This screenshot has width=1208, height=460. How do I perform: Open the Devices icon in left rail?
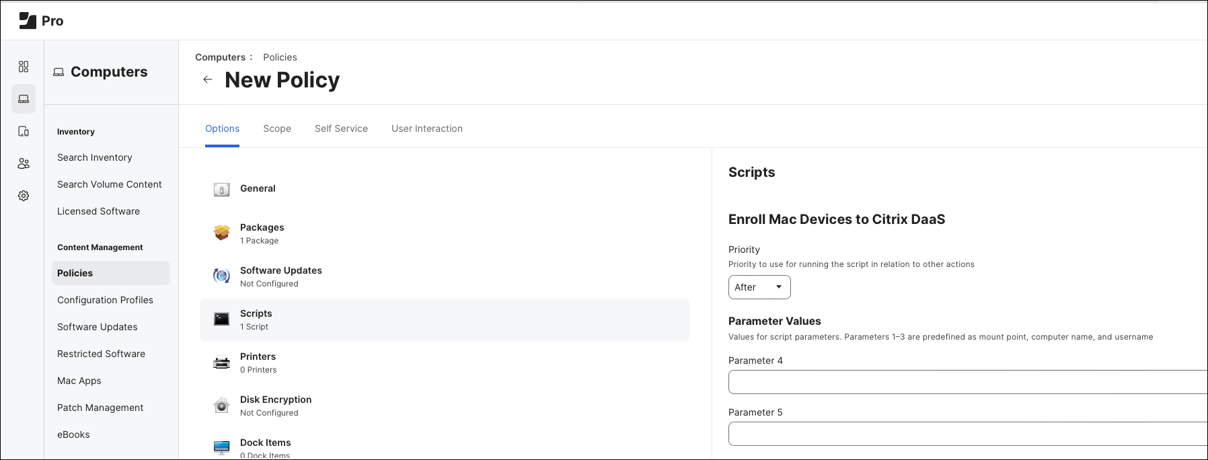24,131
